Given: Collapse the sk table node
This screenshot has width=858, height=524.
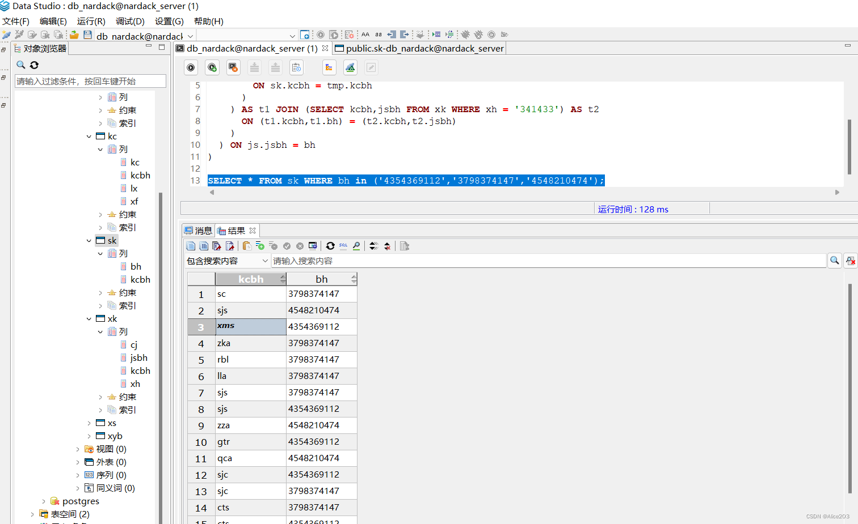Looking at the screenshot, I should [89, 241].
